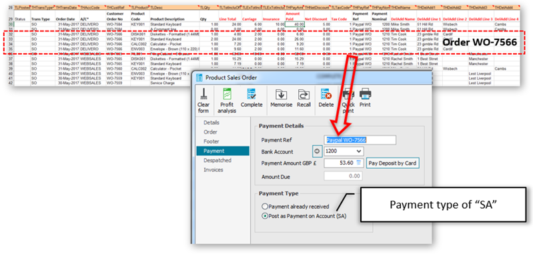The height and width of the screenshot is (254, 533).
Task: Click the Carriage column header
Action: (249, 19)
